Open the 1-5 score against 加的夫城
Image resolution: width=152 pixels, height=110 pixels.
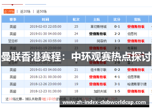point(117,91)
